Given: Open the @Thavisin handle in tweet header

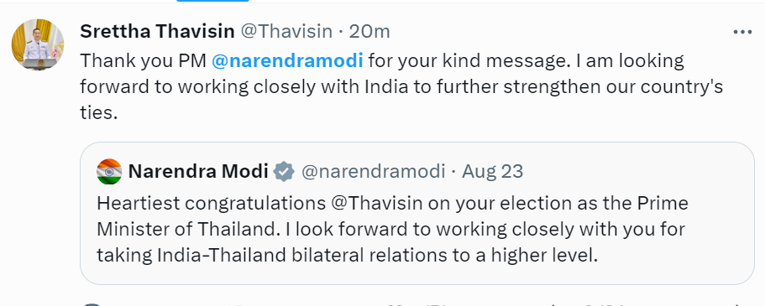Looking at the screenshot, I should pyautogui.click(x=287, y=32).
